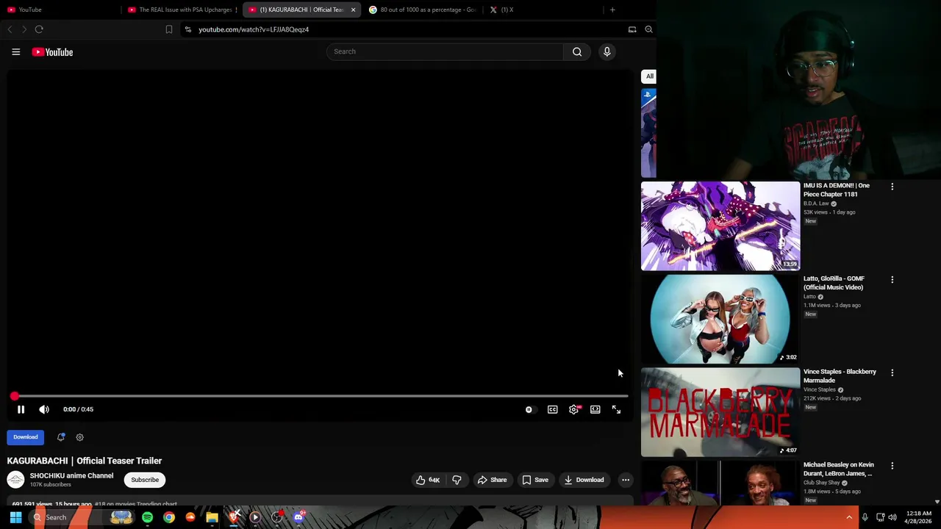The height and width of the screenshot is (529, 941).
Task: Click the blue Download button below player
Action: [25, 437]
